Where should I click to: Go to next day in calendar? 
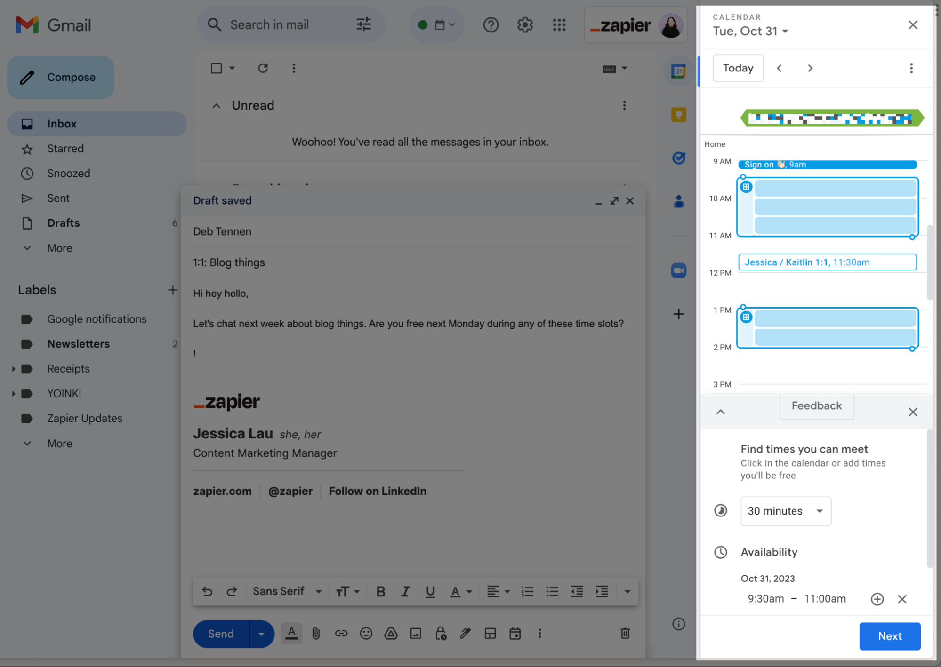[810, 68]
